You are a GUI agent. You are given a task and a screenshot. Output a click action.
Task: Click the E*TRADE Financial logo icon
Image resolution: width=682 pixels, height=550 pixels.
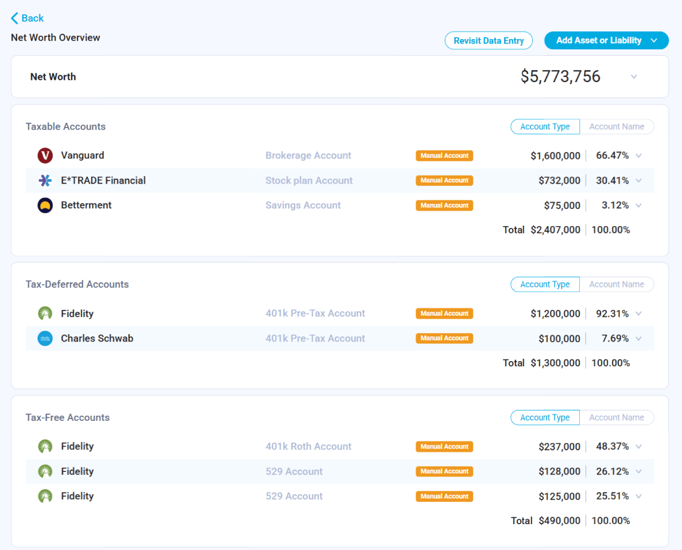[45, 180]
